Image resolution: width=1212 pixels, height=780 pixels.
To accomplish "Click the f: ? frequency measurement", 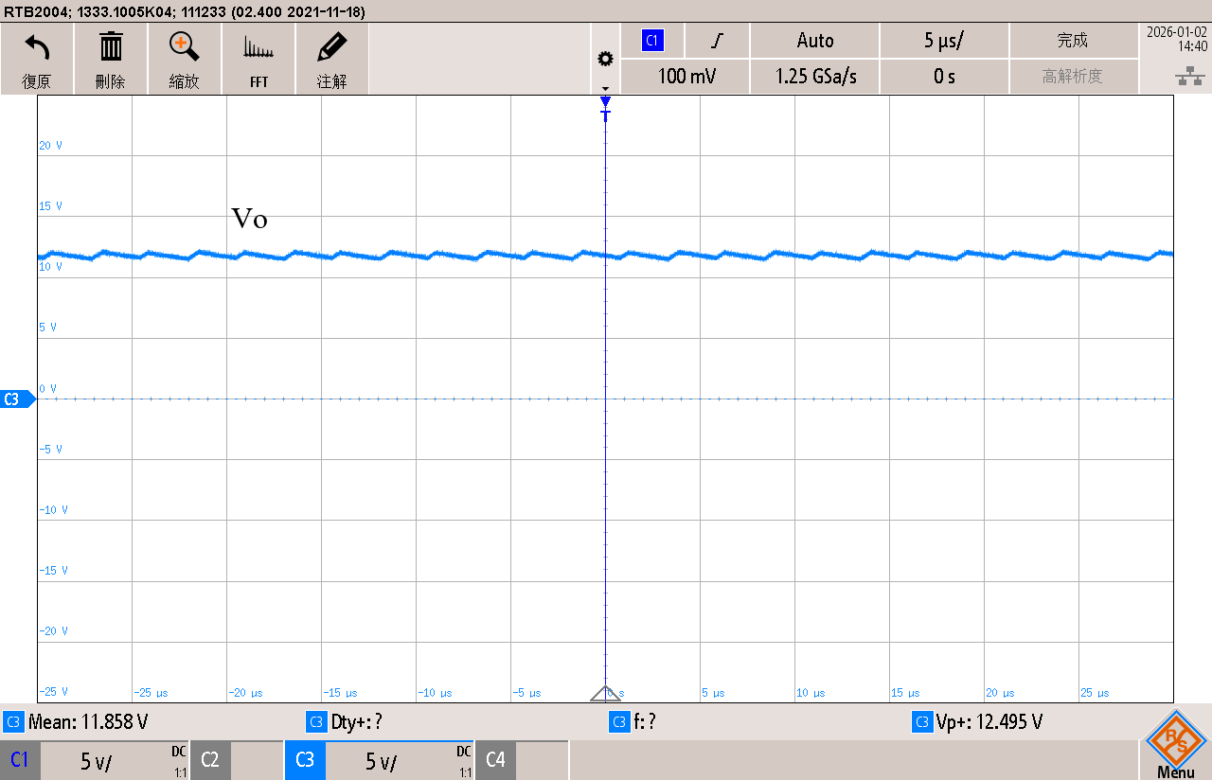I will tap(633, 722).
